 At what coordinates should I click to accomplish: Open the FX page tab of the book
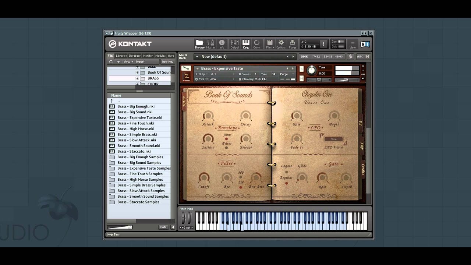click(361, 123)
